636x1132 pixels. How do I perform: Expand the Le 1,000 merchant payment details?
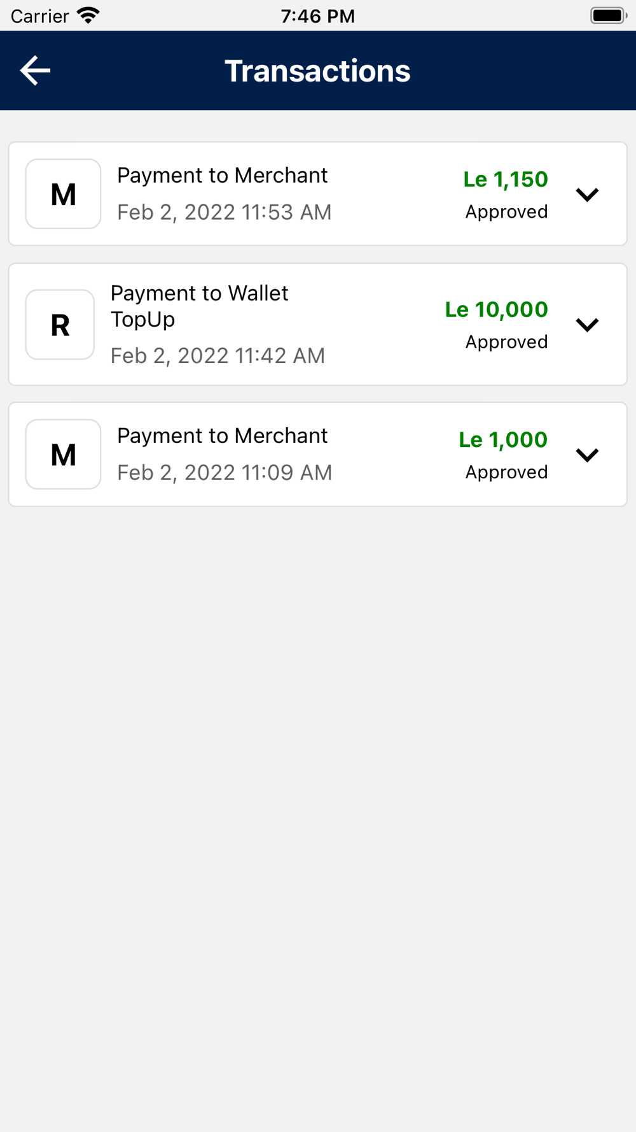click(x=587, y=455)
